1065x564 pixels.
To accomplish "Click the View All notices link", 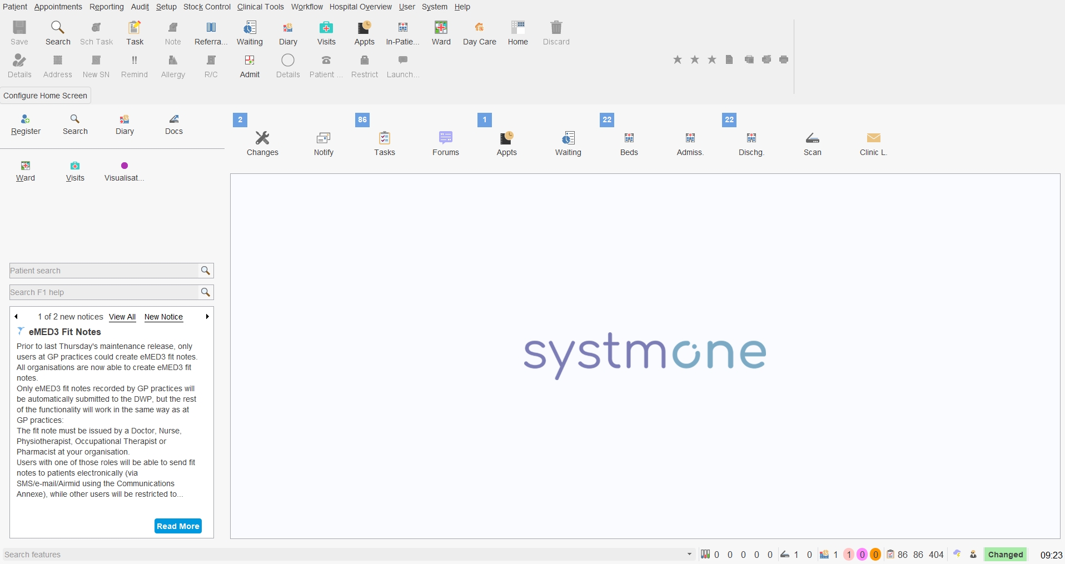I will (122, 317).
